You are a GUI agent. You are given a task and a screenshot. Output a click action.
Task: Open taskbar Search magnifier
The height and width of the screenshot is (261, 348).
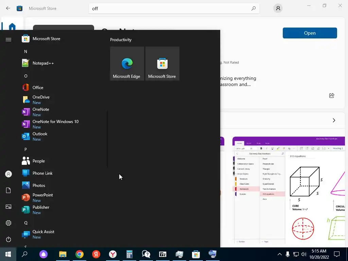24,254
